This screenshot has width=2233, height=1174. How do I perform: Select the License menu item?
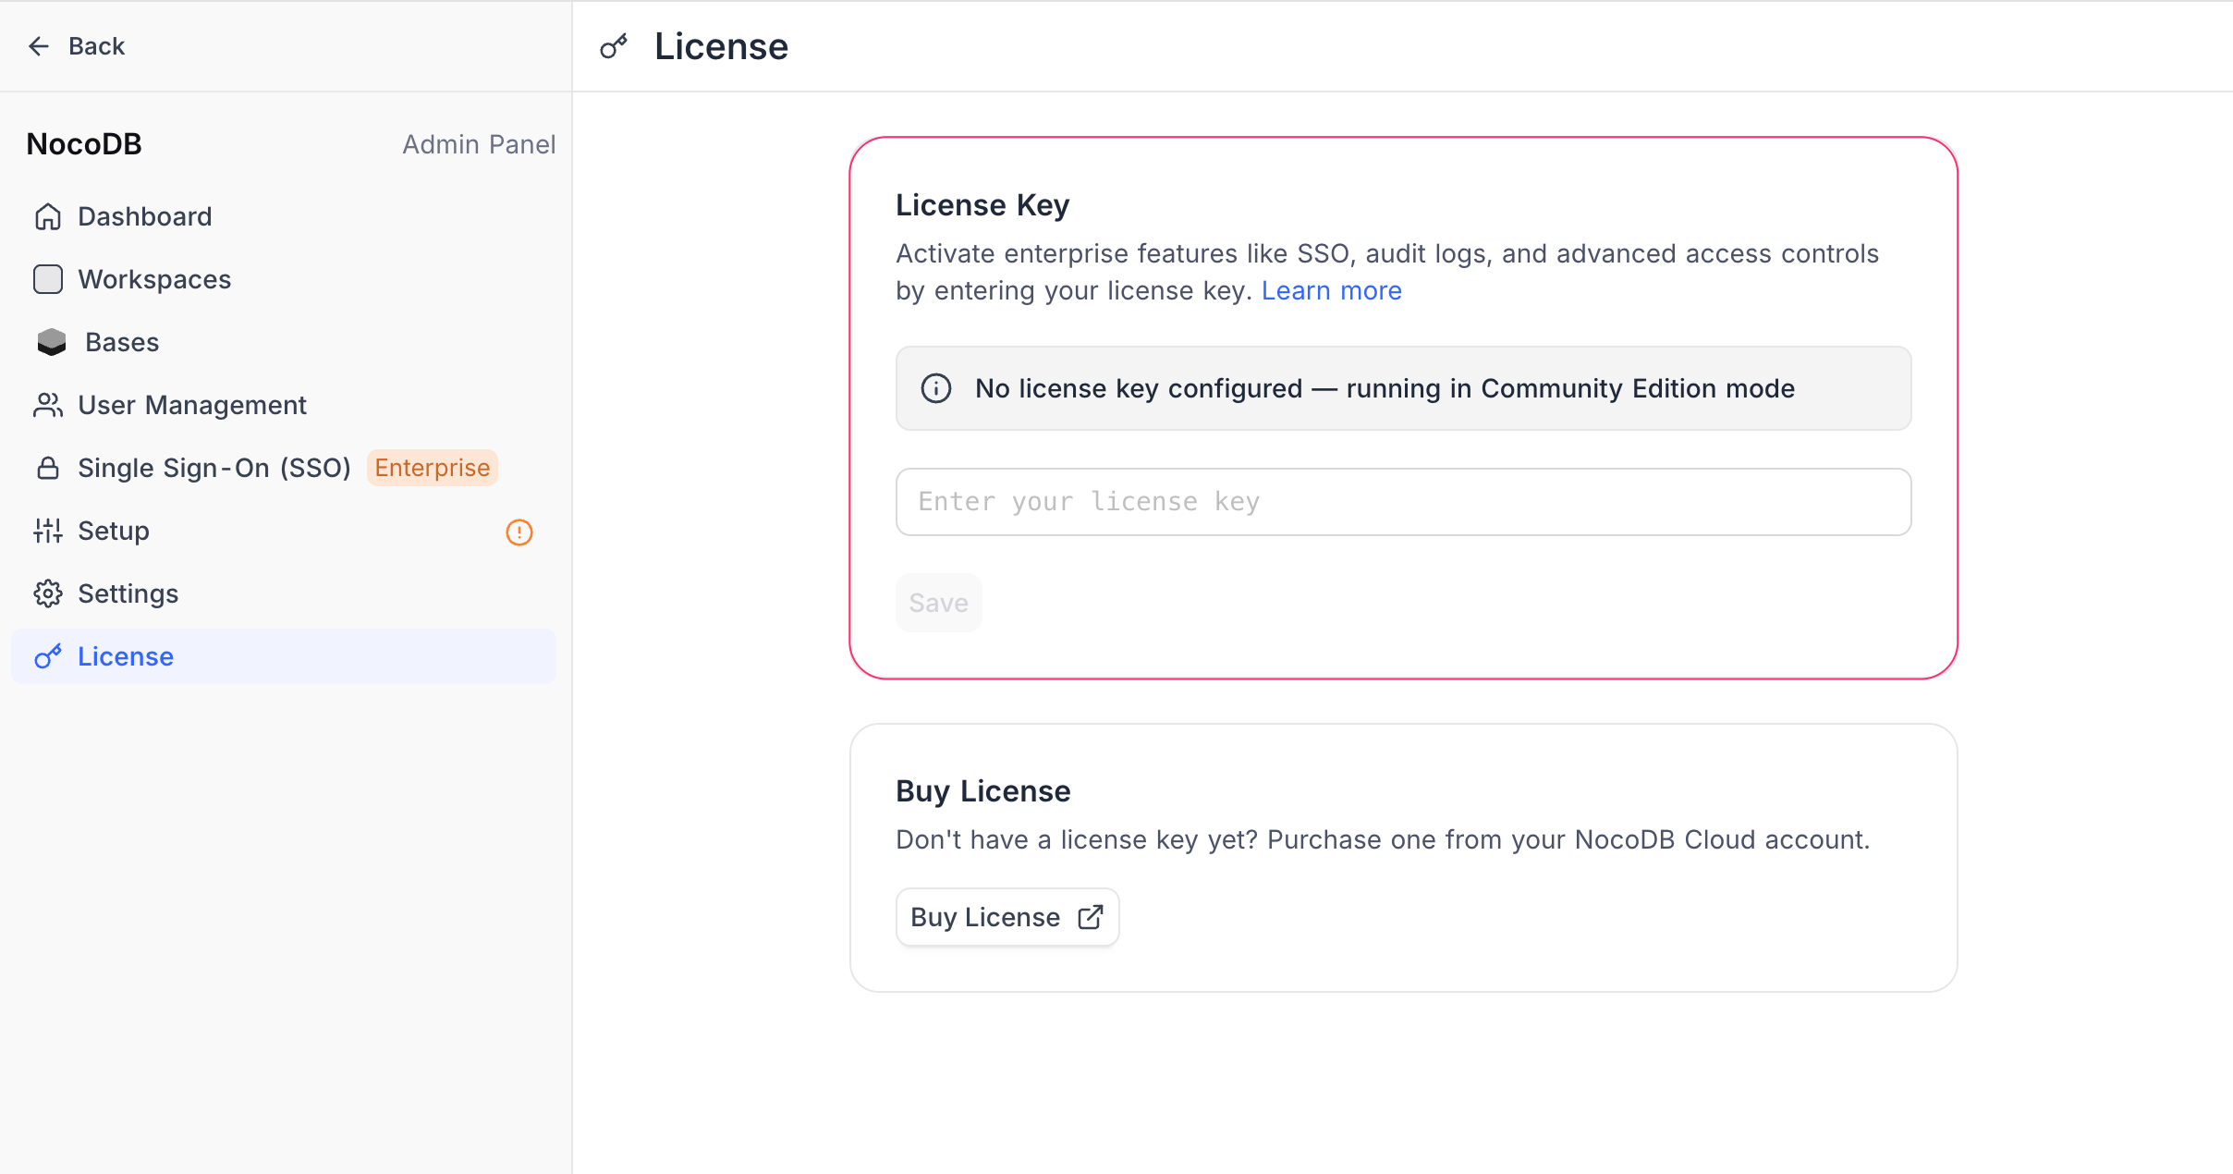click(x=284, y=656)
